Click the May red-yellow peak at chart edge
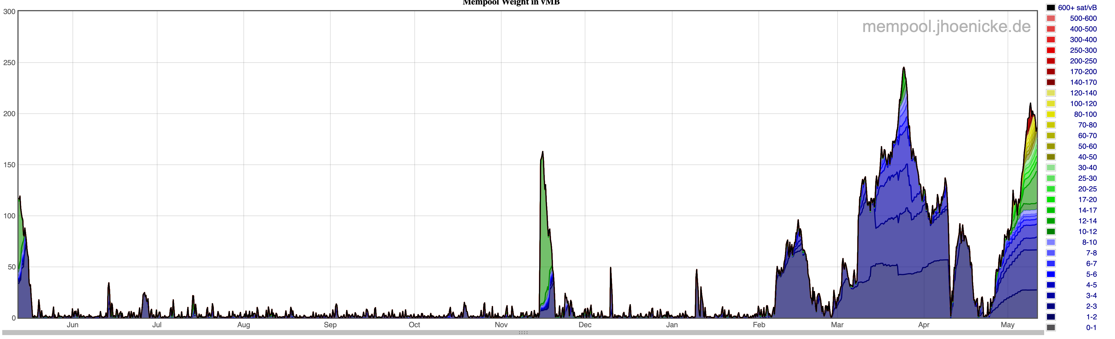 coord(1030,104)
